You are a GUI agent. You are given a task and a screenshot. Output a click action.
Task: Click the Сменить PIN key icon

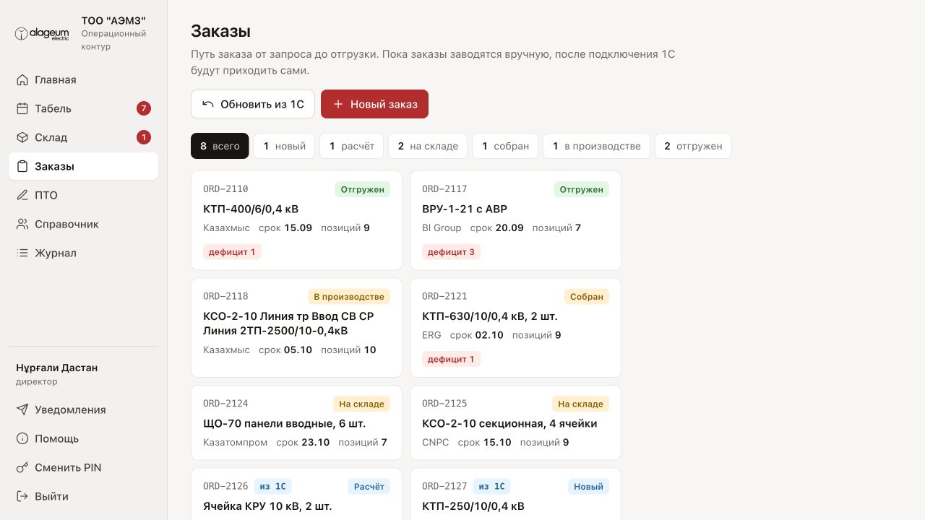tap(22, 467)
